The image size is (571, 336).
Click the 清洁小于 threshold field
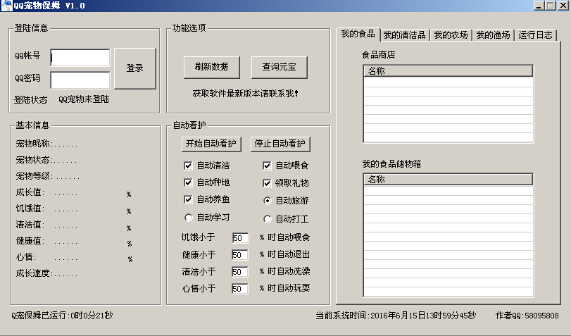click(x=240, y=271)
